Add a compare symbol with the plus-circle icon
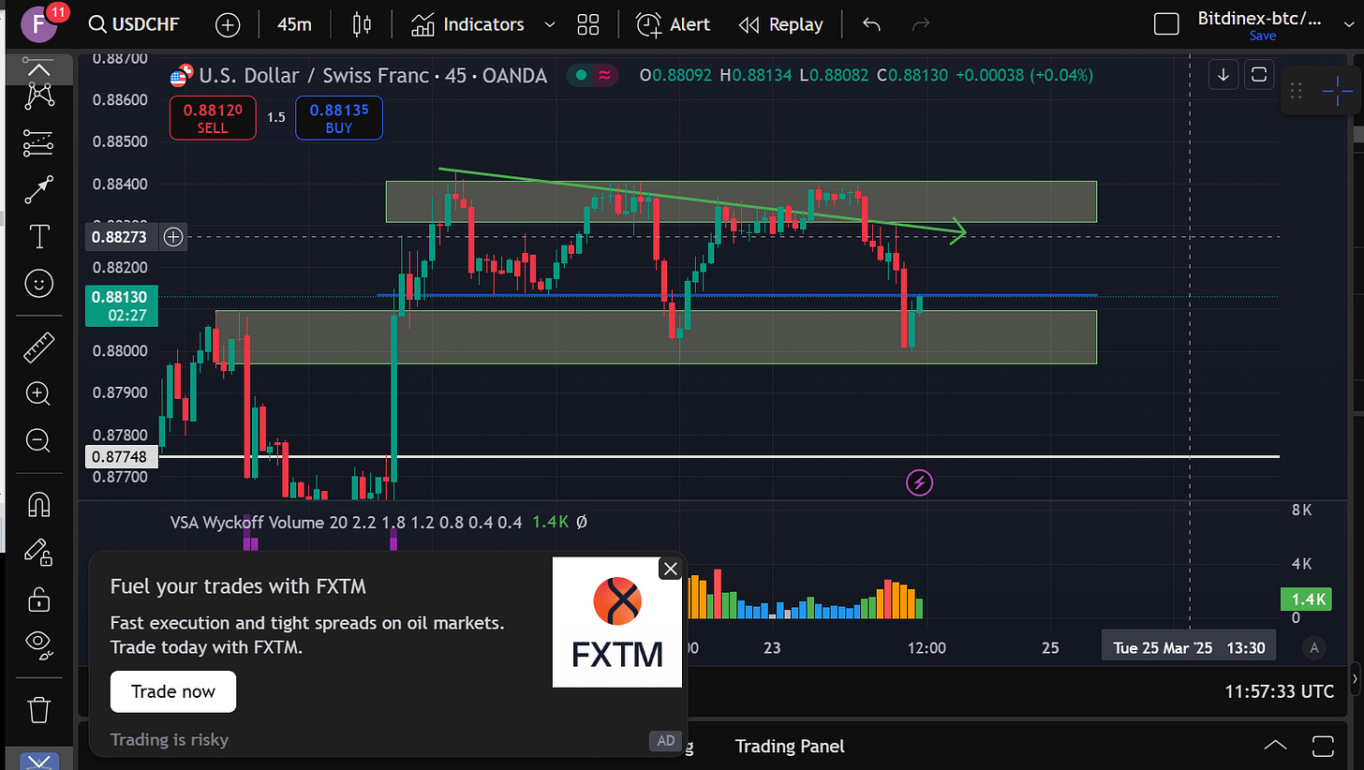Image resolution: width=1364 pixels, height=770 pixels. (x=228, y=24)
